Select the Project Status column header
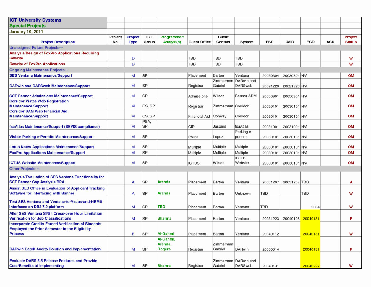The width and height of the screenshot is (371, 287). click(x=351, y=39)
